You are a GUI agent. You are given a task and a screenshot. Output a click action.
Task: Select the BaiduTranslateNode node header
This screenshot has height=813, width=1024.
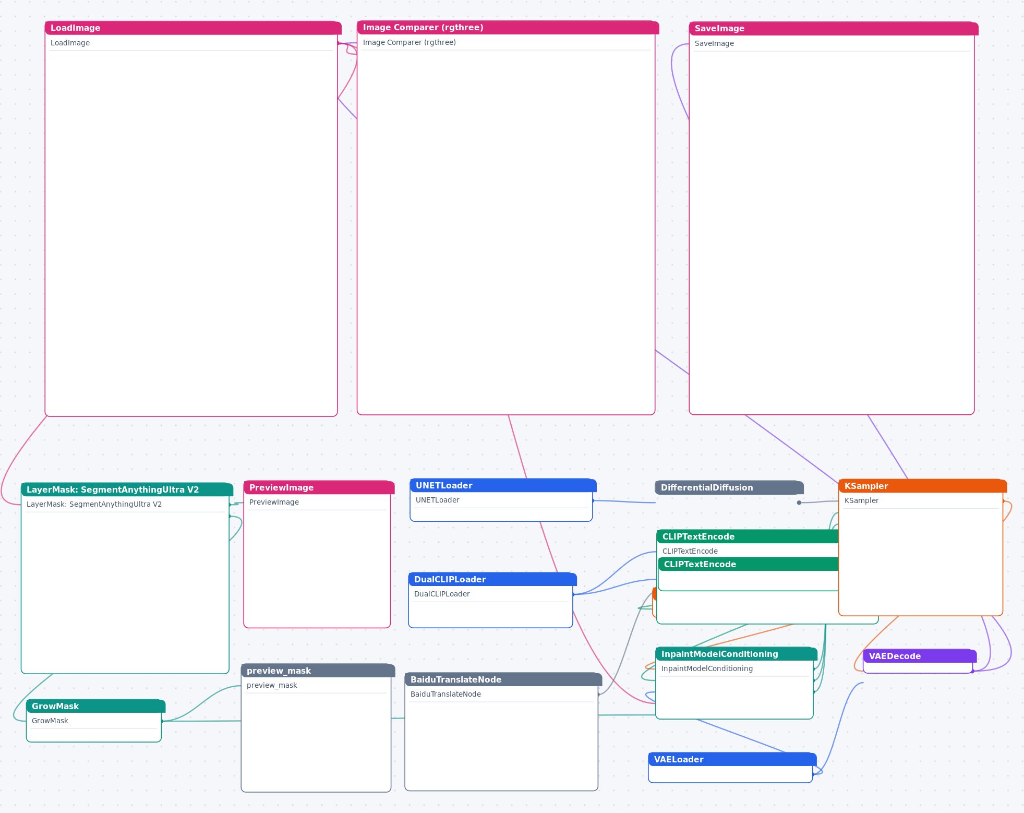(x=503, y=679)
